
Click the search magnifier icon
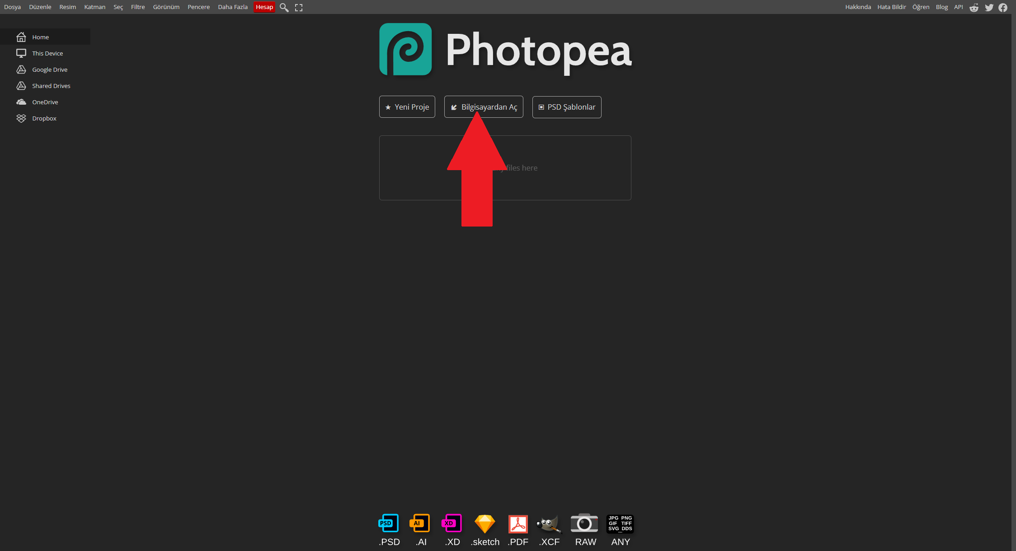(x=284, y=7)
